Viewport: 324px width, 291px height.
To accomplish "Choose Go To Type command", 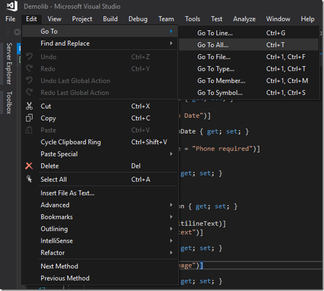I will 249,69.
